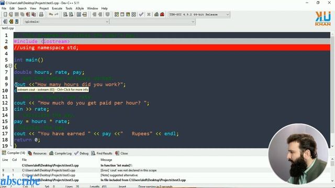Click the compiler messages list scrollbar

point(332,170)
